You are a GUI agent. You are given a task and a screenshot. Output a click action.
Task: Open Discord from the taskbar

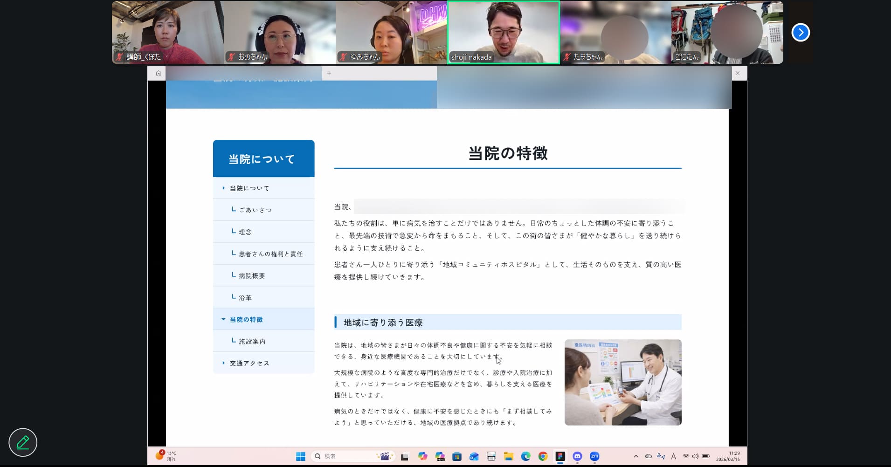pos(577,456)
